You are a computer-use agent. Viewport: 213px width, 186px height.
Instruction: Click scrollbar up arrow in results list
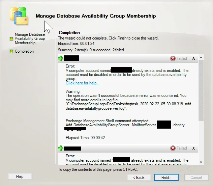201,57
